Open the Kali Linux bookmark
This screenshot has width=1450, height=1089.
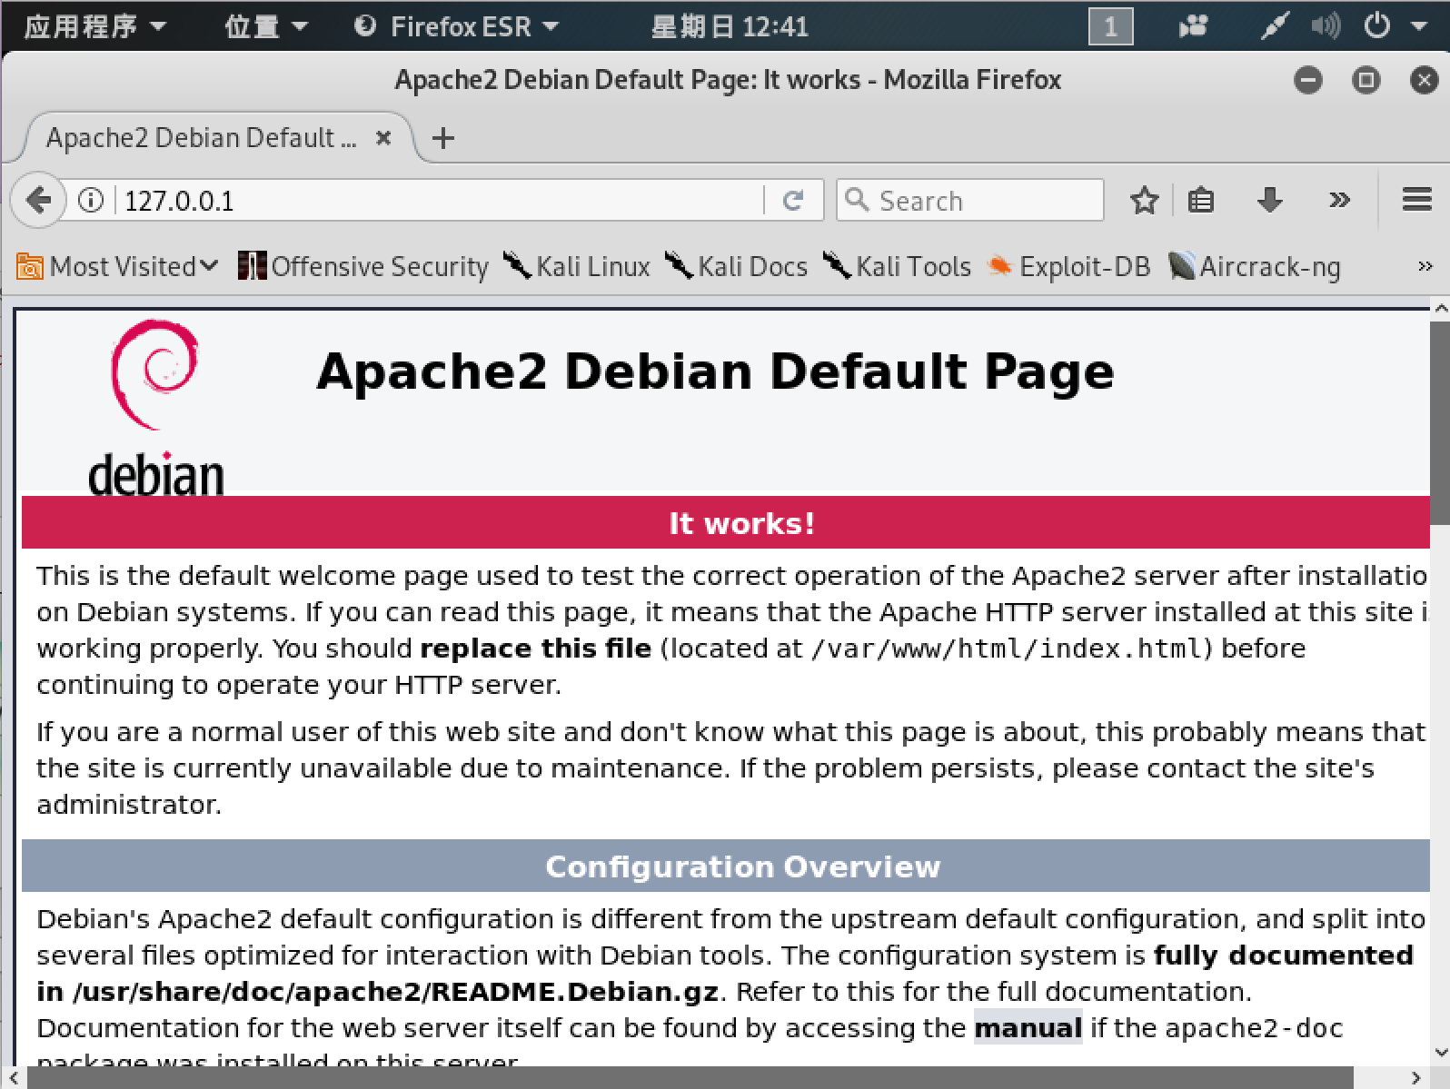[578, 266]
